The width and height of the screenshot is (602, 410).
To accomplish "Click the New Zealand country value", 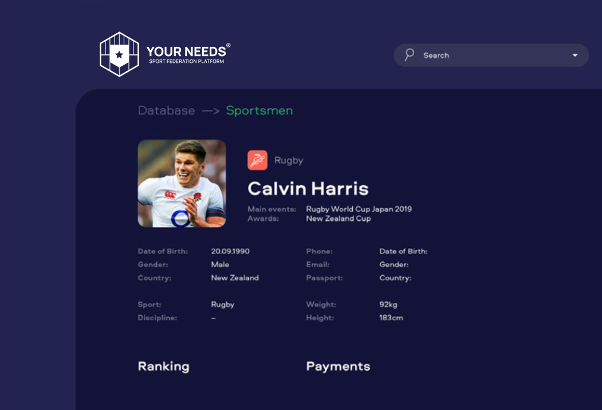I will click(x=235, y=278).
